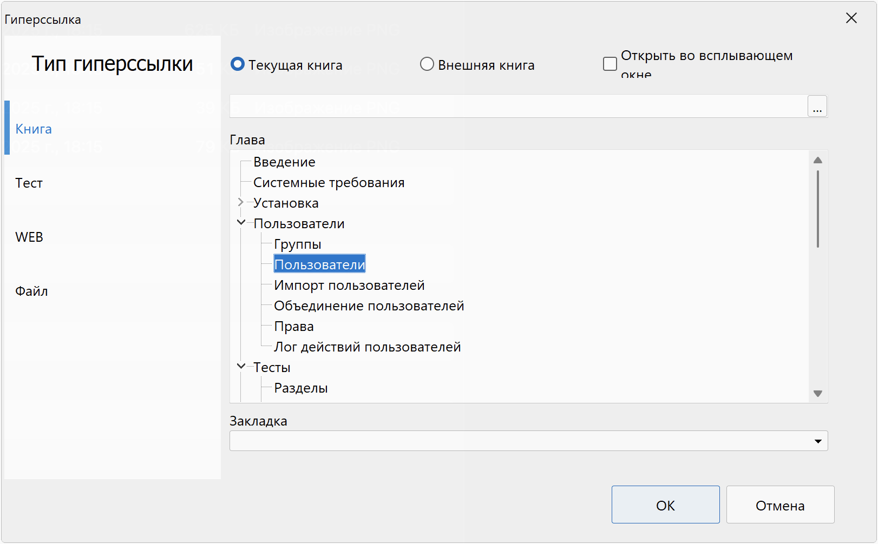This screenshot has height=544, width=878.
Task: Click the book path input field
Action: (x=518, y=106)
